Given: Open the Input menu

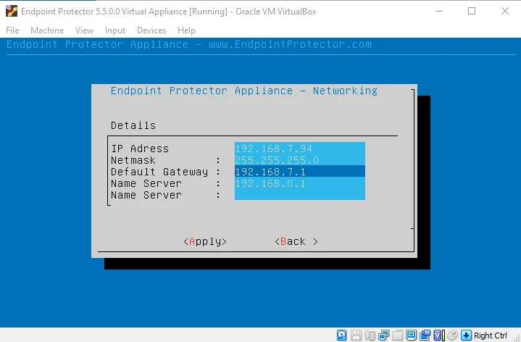Looking at the screenshot, I should 115,30.
